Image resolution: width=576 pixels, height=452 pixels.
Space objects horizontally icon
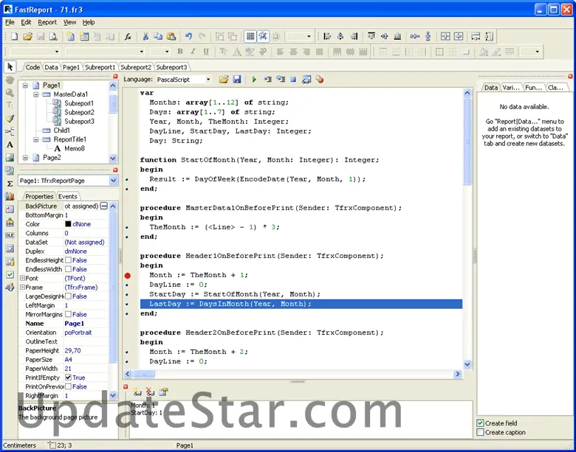415,36
